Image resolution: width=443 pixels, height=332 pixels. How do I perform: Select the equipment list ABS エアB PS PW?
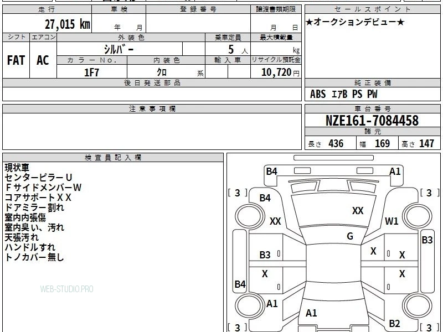click(x=343, y=94)
